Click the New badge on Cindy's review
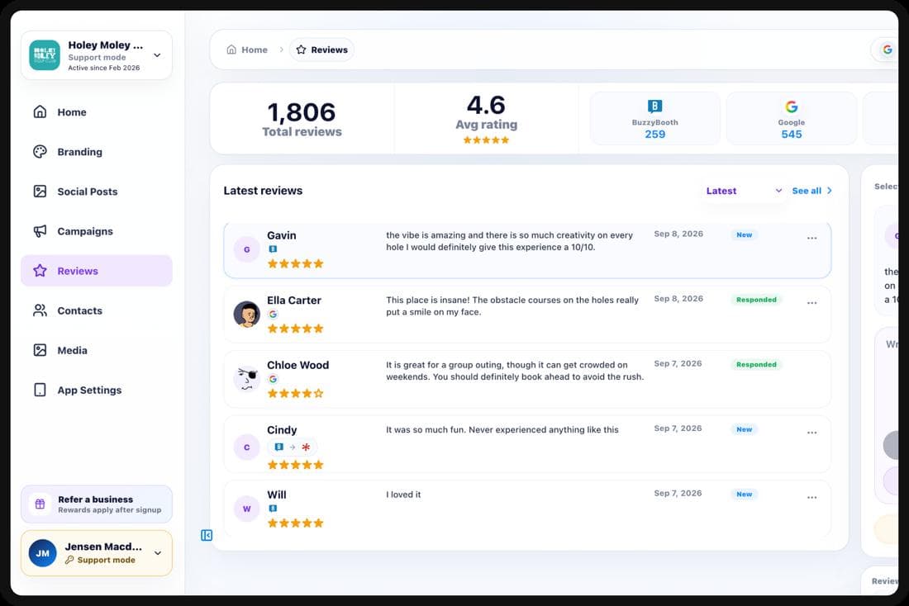The height and width of the screenshot is (606, 909). (x=744, y=429)
